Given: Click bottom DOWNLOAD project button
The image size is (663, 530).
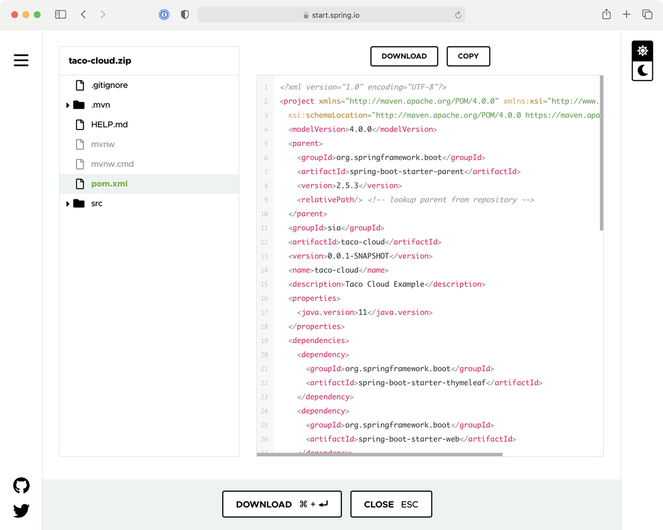Looking at the screenshot, I should pos(282,504).
